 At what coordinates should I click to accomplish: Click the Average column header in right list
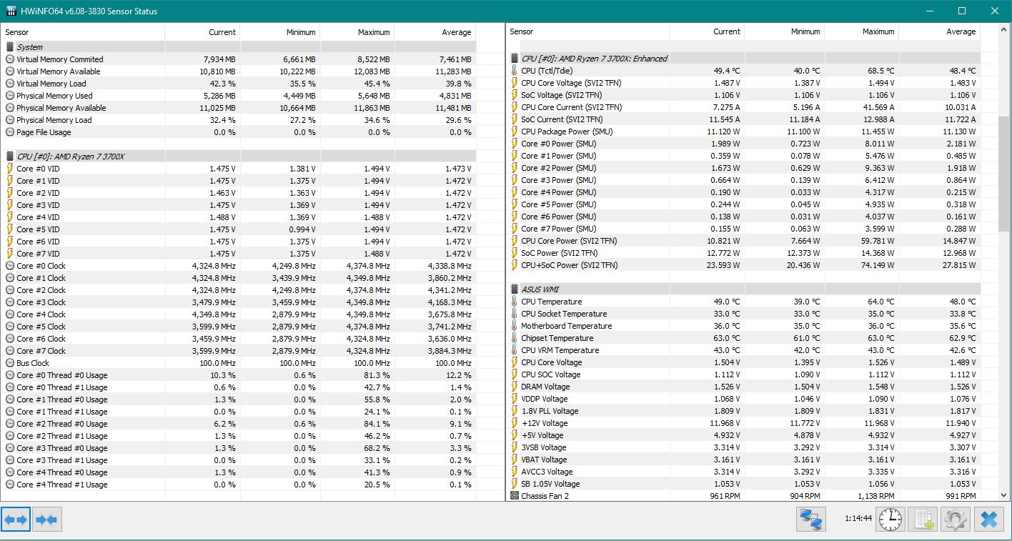939,32
